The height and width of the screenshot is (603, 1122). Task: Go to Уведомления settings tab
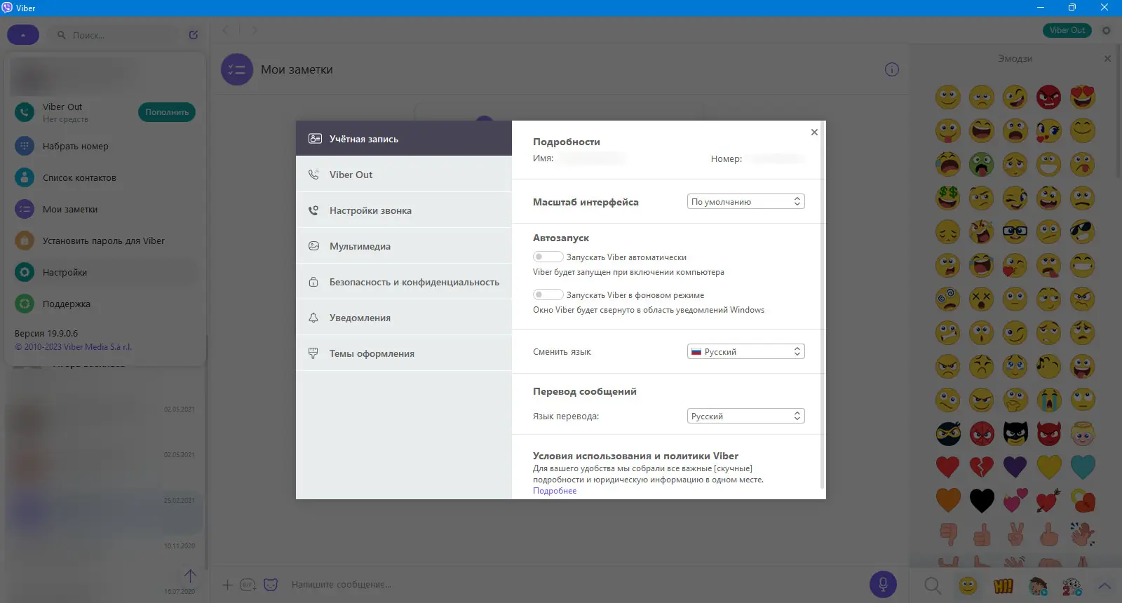coord(404,318)
